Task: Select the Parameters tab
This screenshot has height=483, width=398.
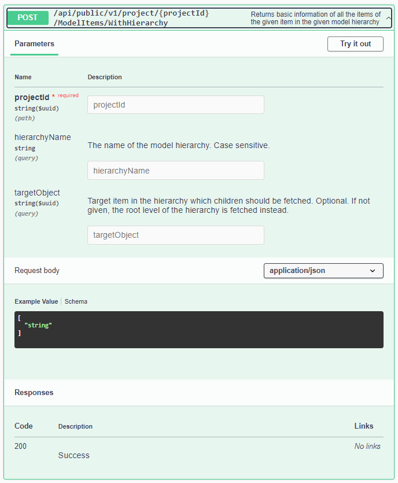Action: 34,44
